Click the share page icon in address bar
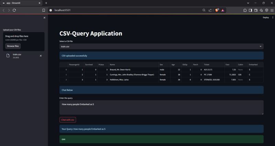Viewport: 275px width, 146px height. [x=210, y=10]
